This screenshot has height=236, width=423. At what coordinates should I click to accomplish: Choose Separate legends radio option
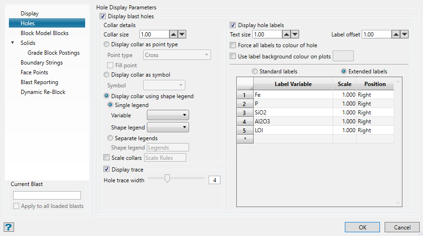[110, 138]
